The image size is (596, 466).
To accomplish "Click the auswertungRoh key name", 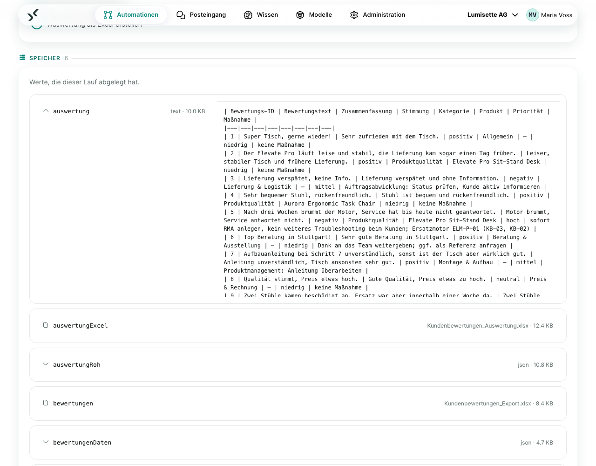I will point(77,365).
